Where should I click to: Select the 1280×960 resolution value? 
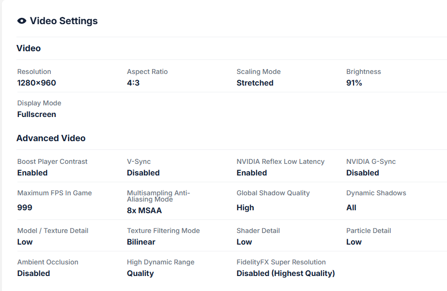pyautogui.click(x=36, y=83)
